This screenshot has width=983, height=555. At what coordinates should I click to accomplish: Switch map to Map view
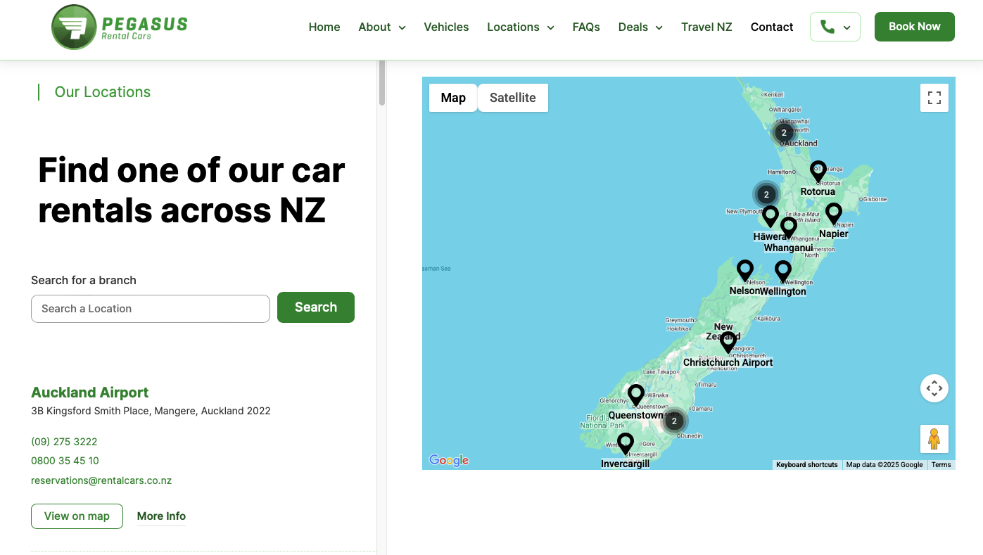(x=453, y=98)
